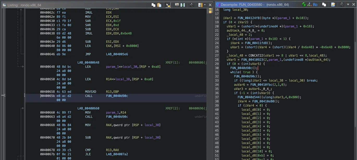Click the Paste icon in Listing toolbar

[159, 5]
